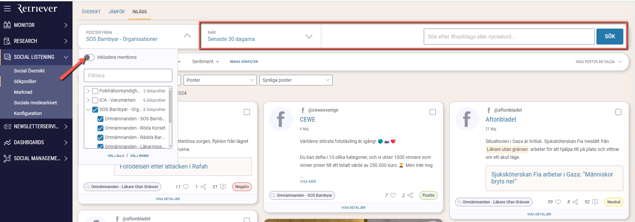Screen dimensions: 635x222
Task: Click the share icon showing 8 shares
Action: click(575, 202)
